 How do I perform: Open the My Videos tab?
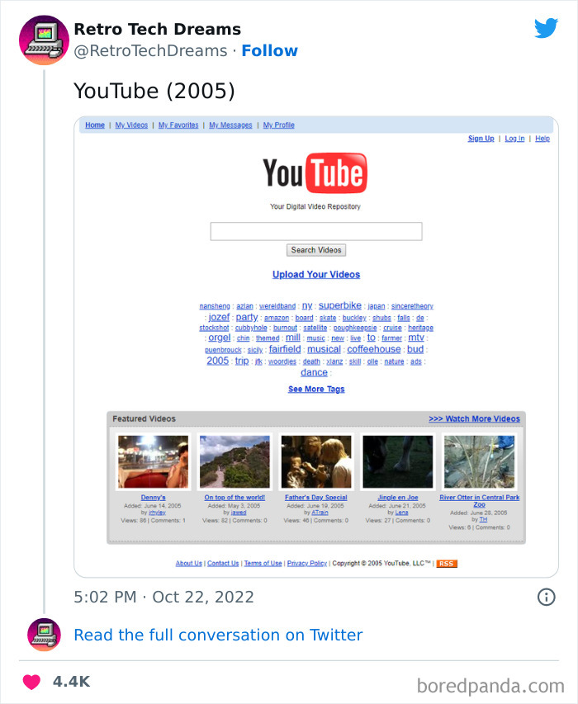point(131,125)
